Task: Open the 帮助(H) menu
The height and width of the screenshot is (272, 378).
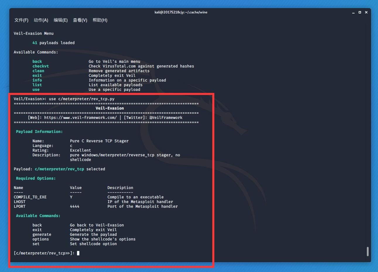Action: [x=100, y=20]
